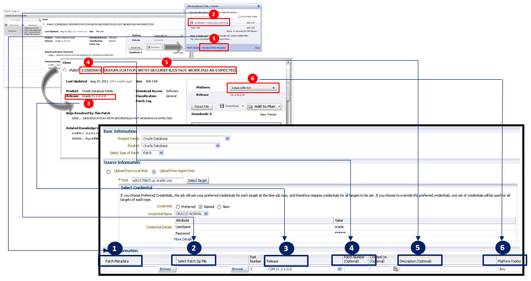Select the Upload from Agent Host radio button
Image resolution: width=531 pixels, height=281 pixels.
[154, 172]
